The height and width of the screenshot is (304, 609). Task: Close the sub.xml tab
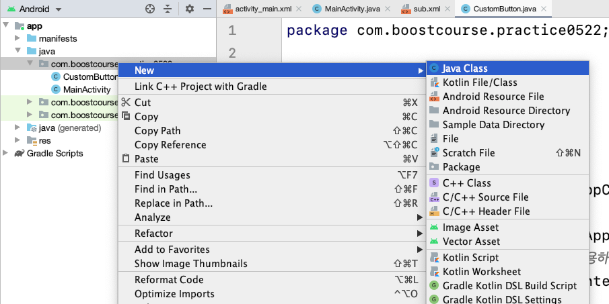tap(447, 9)
